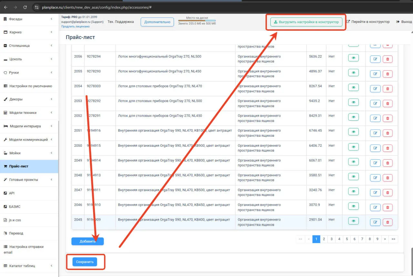Open the js и css sidebar item

29,220
